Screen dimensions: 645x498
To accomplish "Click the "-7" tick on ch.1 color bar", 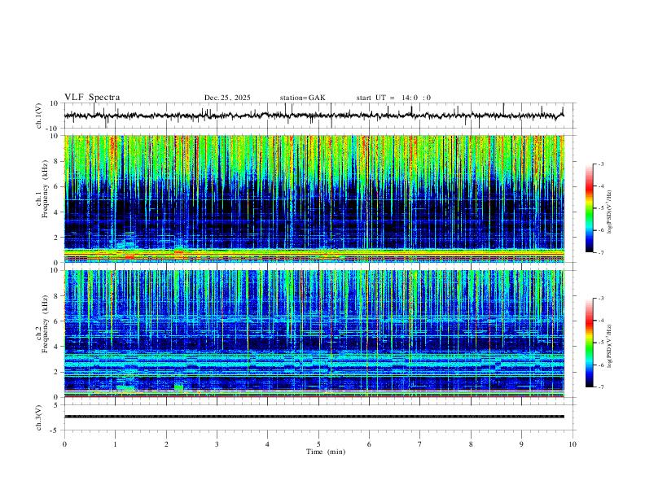I will tap(601, 252).
